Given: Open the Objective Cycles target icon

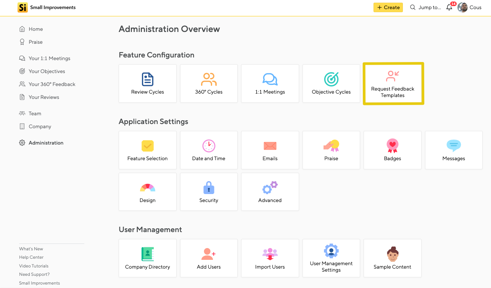Looking at the screenshot, I should click(331, 80).
